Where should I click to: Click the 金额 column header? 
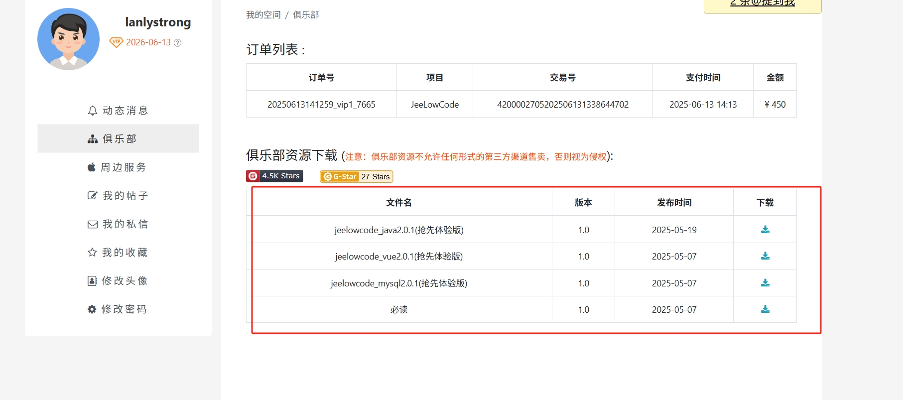click(775, 78)
